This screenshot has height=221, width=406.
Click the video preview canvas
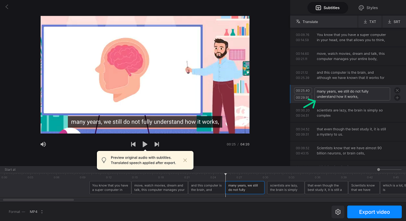[x=145, y=75]
